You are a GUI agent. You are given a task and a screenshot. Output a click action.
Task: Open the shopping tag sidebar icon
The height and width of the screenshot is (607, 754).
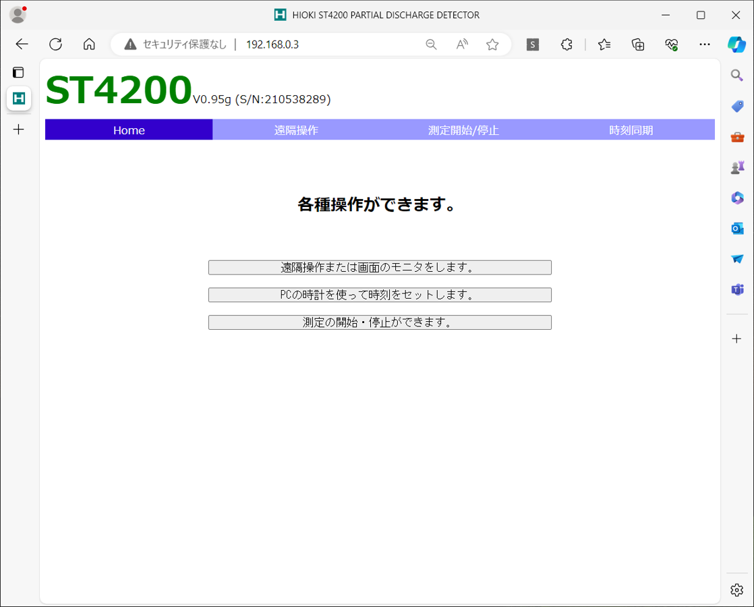coord(737,107)
